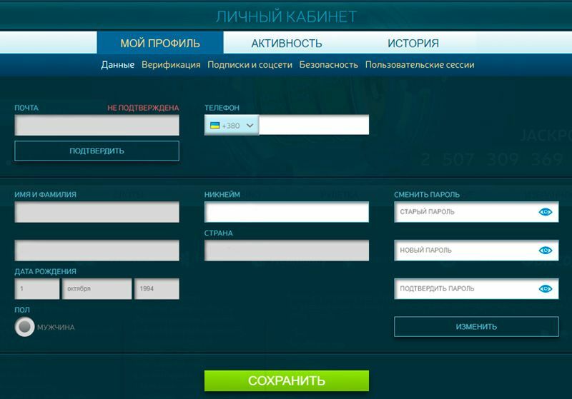Click the Сменить пароль label
Screen dimensions: 572x399
tap(427, 195)
